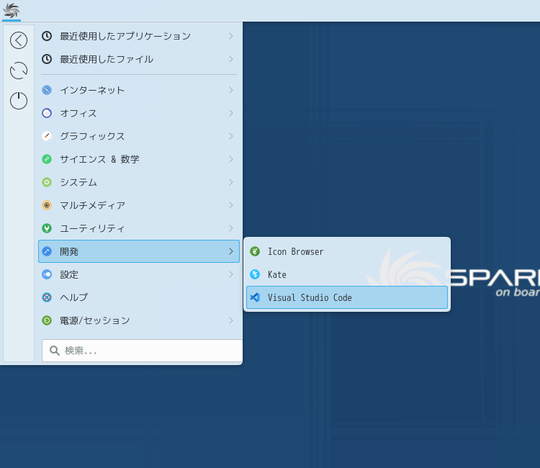Expand the 最近使用したファイル chevron

tap(230, 59)
